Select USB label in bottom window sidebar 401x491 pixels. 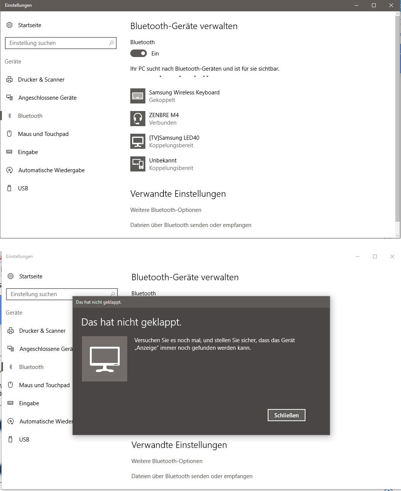pyautogui.click(x=24, y=440)
